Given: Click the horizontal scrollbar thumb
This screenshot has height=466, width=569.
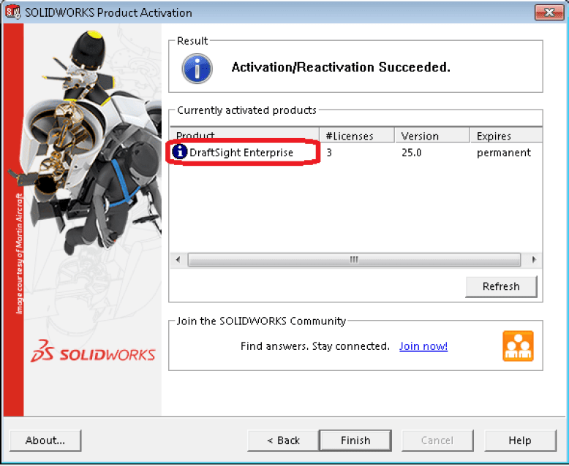Looking at the screenshot, I should click(354, 260).
